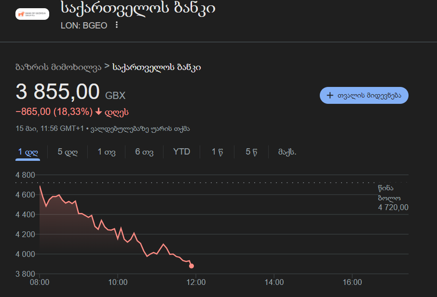Screen dimensions: 437x297
Task: Click the 3 855,00 current price
Action: tap(58, 92)
